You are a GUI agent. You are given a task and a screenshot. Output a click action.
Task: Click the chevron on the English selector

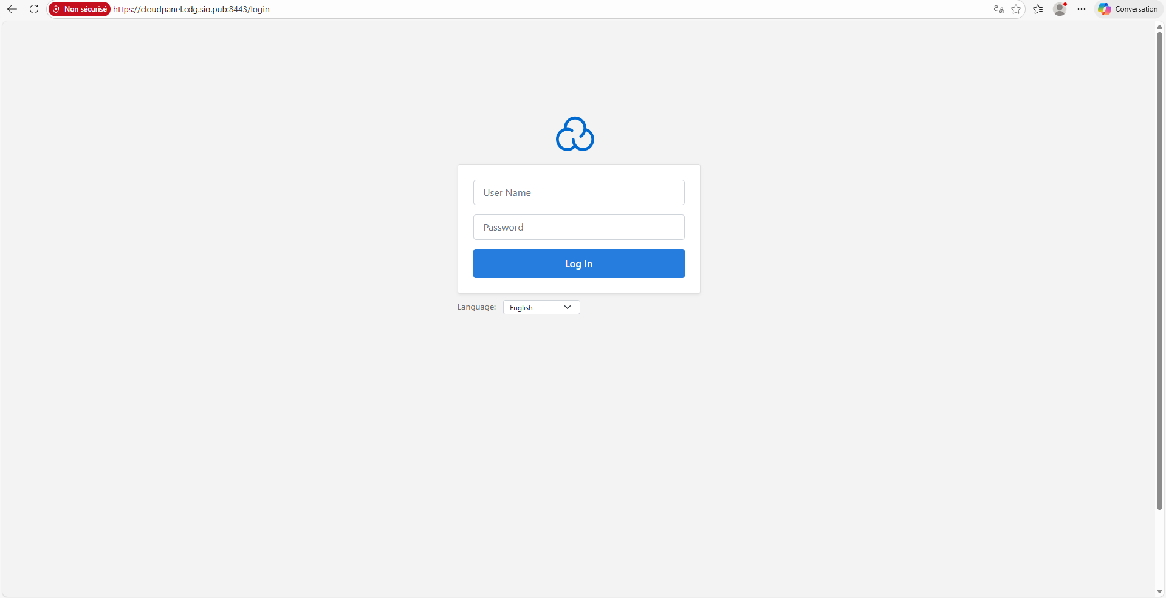coord(566,307)
